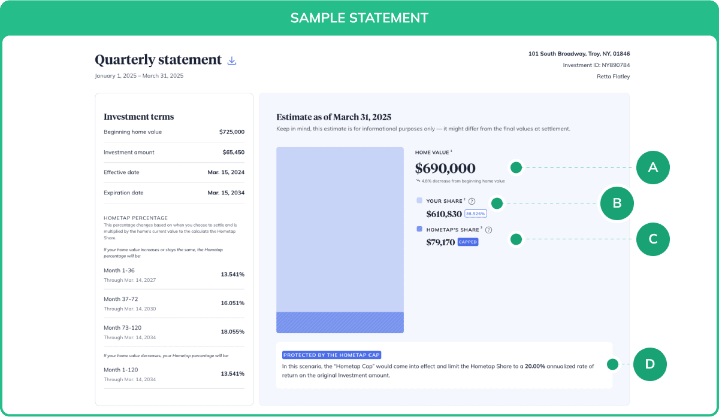Click the Expiration date row

tap(174, 193)
